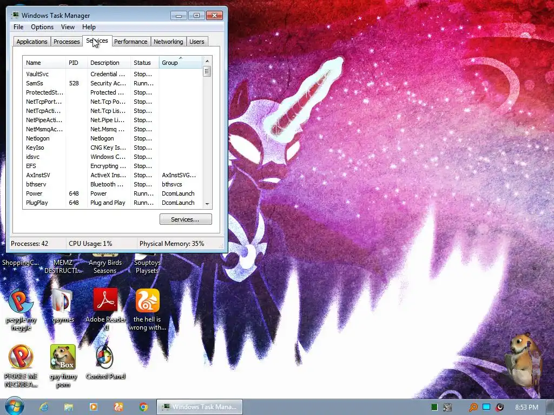Select the Power service name

[x=34, y=193]
